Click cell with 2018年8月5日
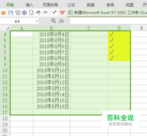This screenshot has height=136, width=147. [52, 40]
